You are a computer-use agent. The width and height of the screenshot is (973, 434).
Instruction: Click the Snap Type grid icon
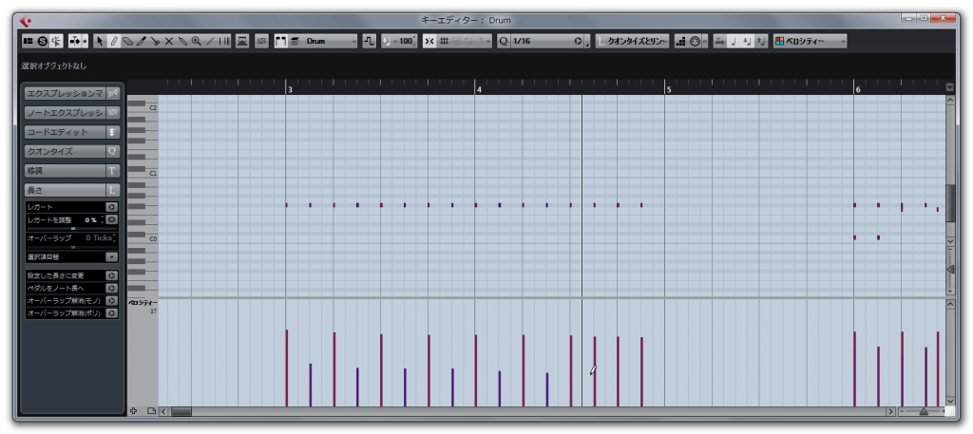[x=444, y=41]
